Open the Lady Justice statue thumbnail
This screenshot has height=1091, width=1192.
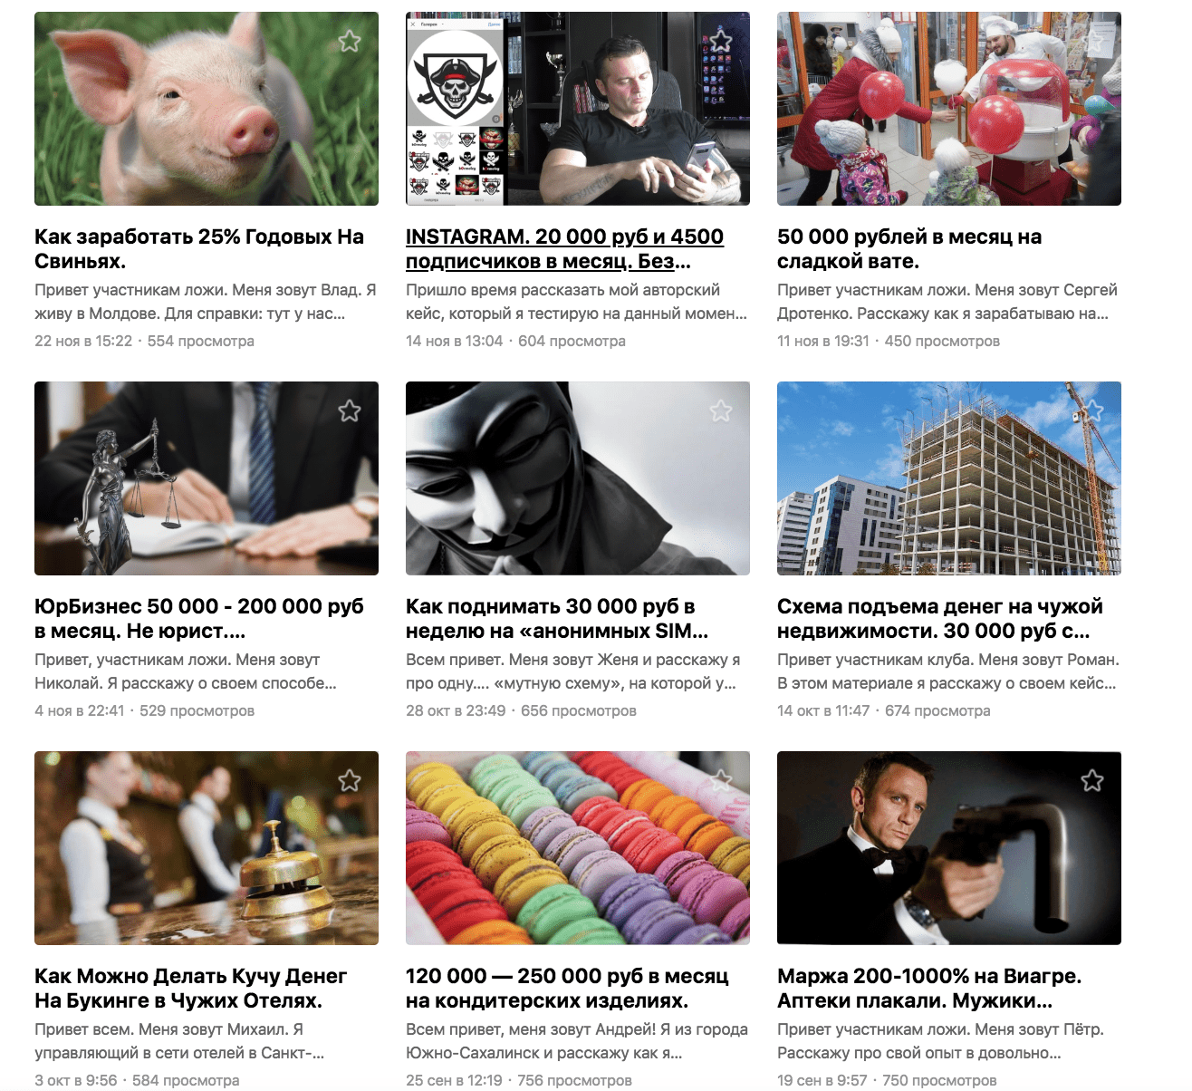[x=207, y=478]
